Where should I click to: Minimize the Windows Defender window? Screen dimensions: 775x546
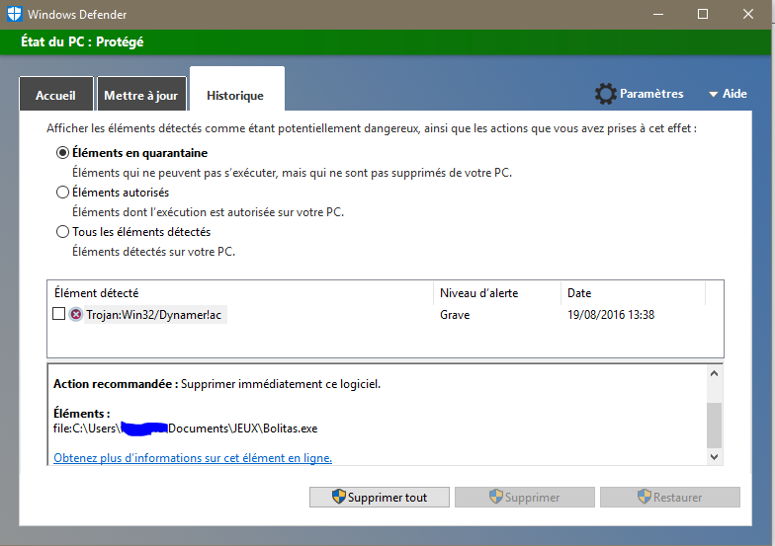click(x=658, y=14)
